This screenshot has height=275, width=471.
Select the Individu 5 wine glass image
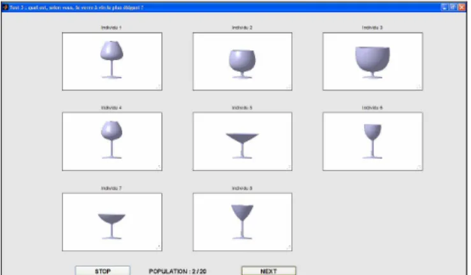pos(242,141)
